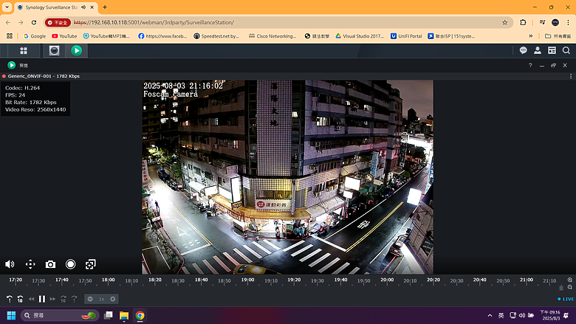Open Windows Start menu
Image resolution: width=576 pixels, height=324 pixels.
[11, 315]
